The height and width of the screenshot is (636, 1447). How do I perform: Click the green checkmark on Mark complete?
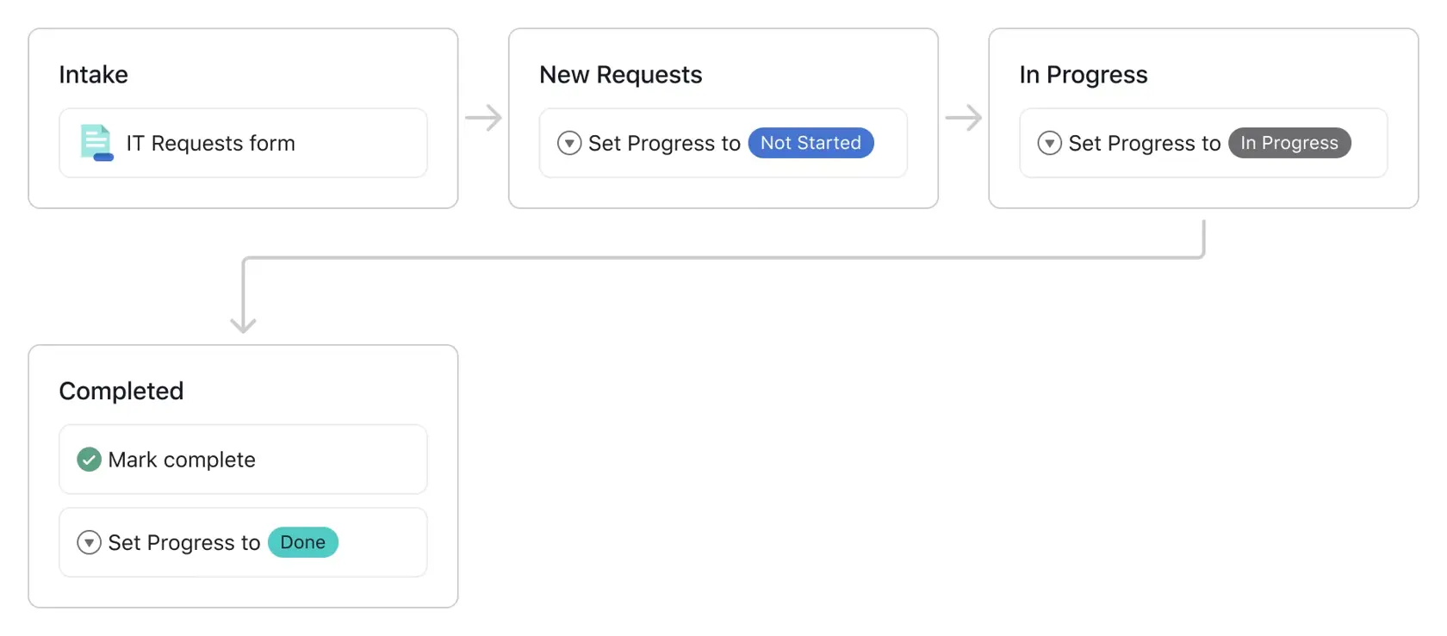tap(88, 459)
